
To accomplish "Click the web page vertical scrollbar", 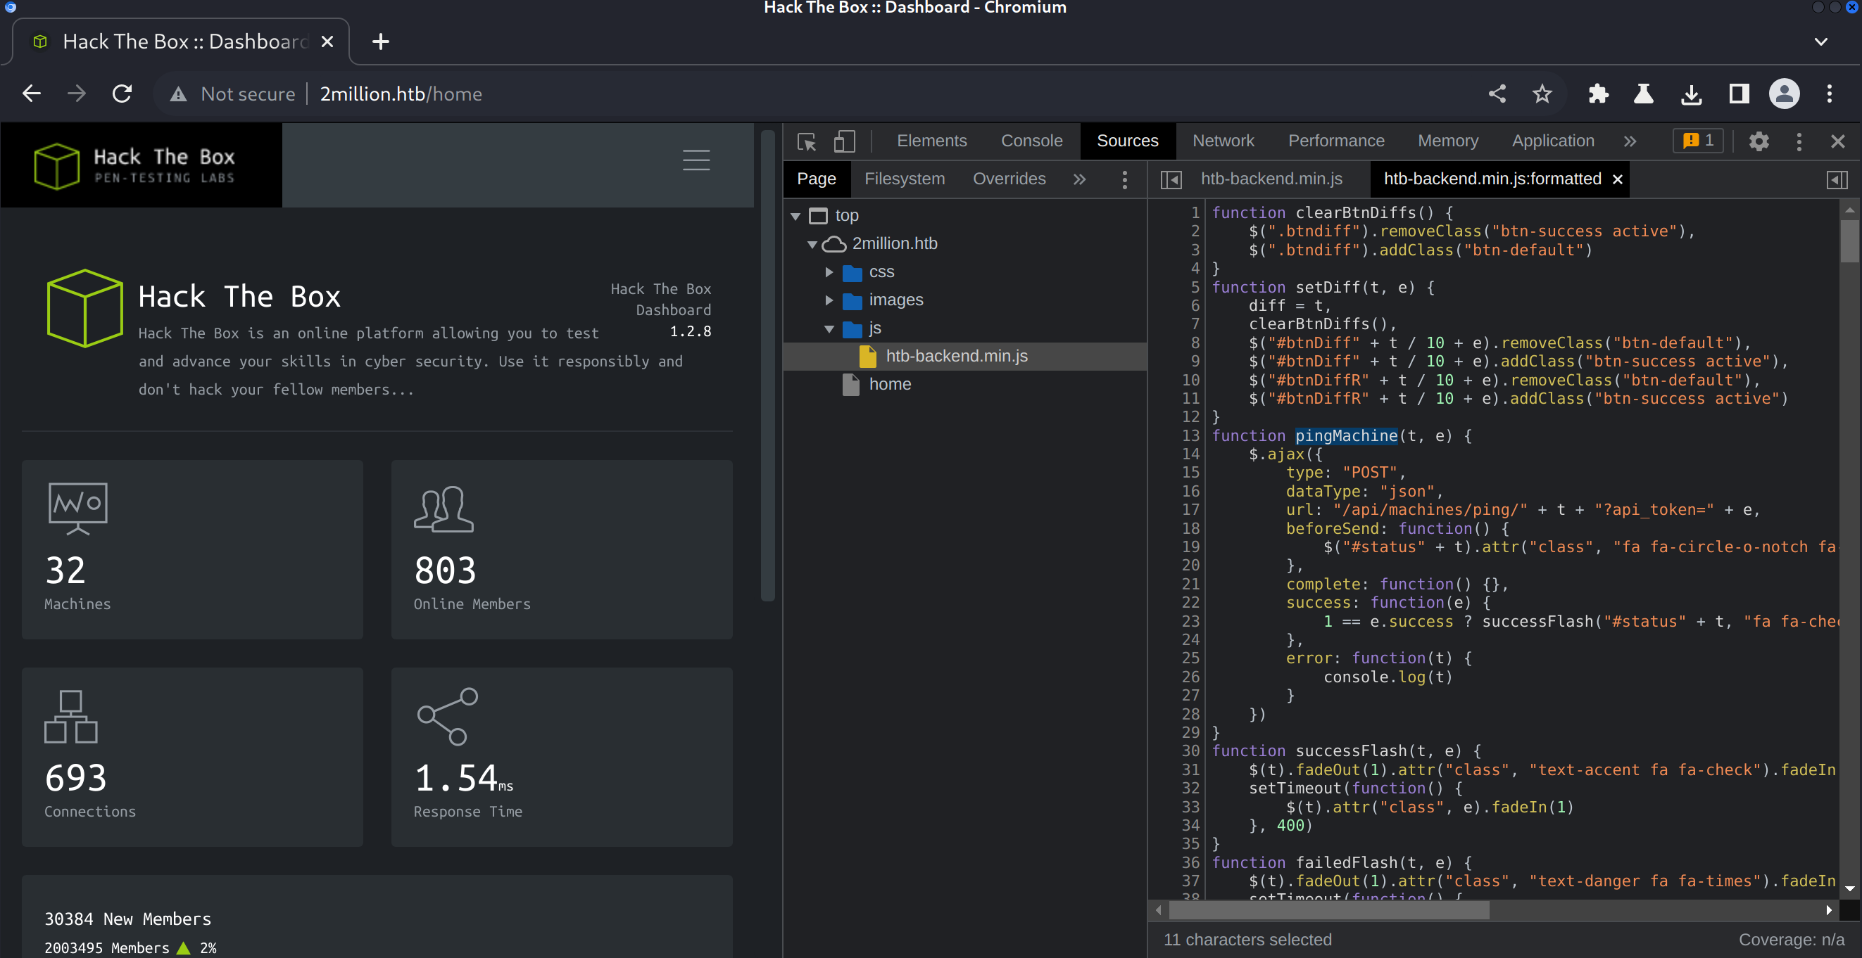I will (x=767, y=366).
